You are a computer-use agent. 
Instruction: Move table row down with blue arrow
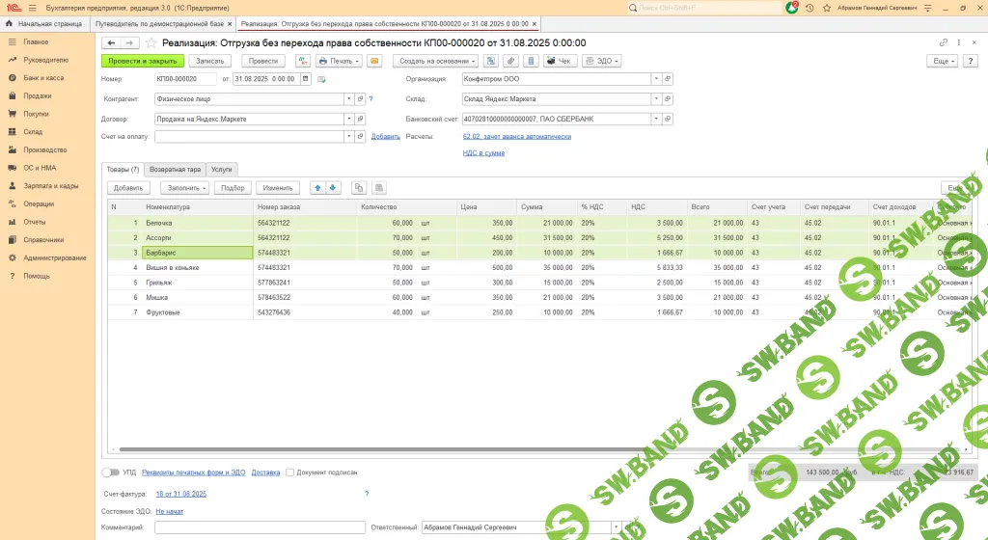click(333, 188)
